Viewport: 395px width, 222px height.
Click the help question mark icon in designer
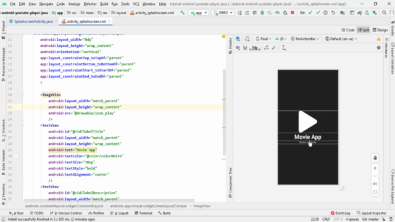(x=378, y=47)
